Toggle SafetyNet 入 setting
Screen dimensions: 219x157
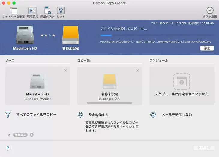98,115
